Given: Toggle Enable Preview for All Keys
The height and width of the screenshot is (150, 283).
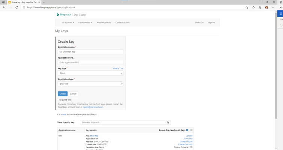Looking at the screenshot, I should coord(190,130).
